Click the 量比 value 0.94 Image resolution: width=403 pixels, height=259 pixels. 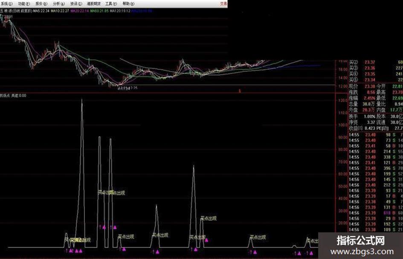[398, 104]
